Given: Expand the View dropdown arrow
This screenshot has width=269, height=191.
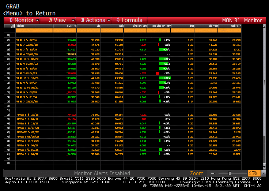Looking at the screenshot, I should click(73, 20).
